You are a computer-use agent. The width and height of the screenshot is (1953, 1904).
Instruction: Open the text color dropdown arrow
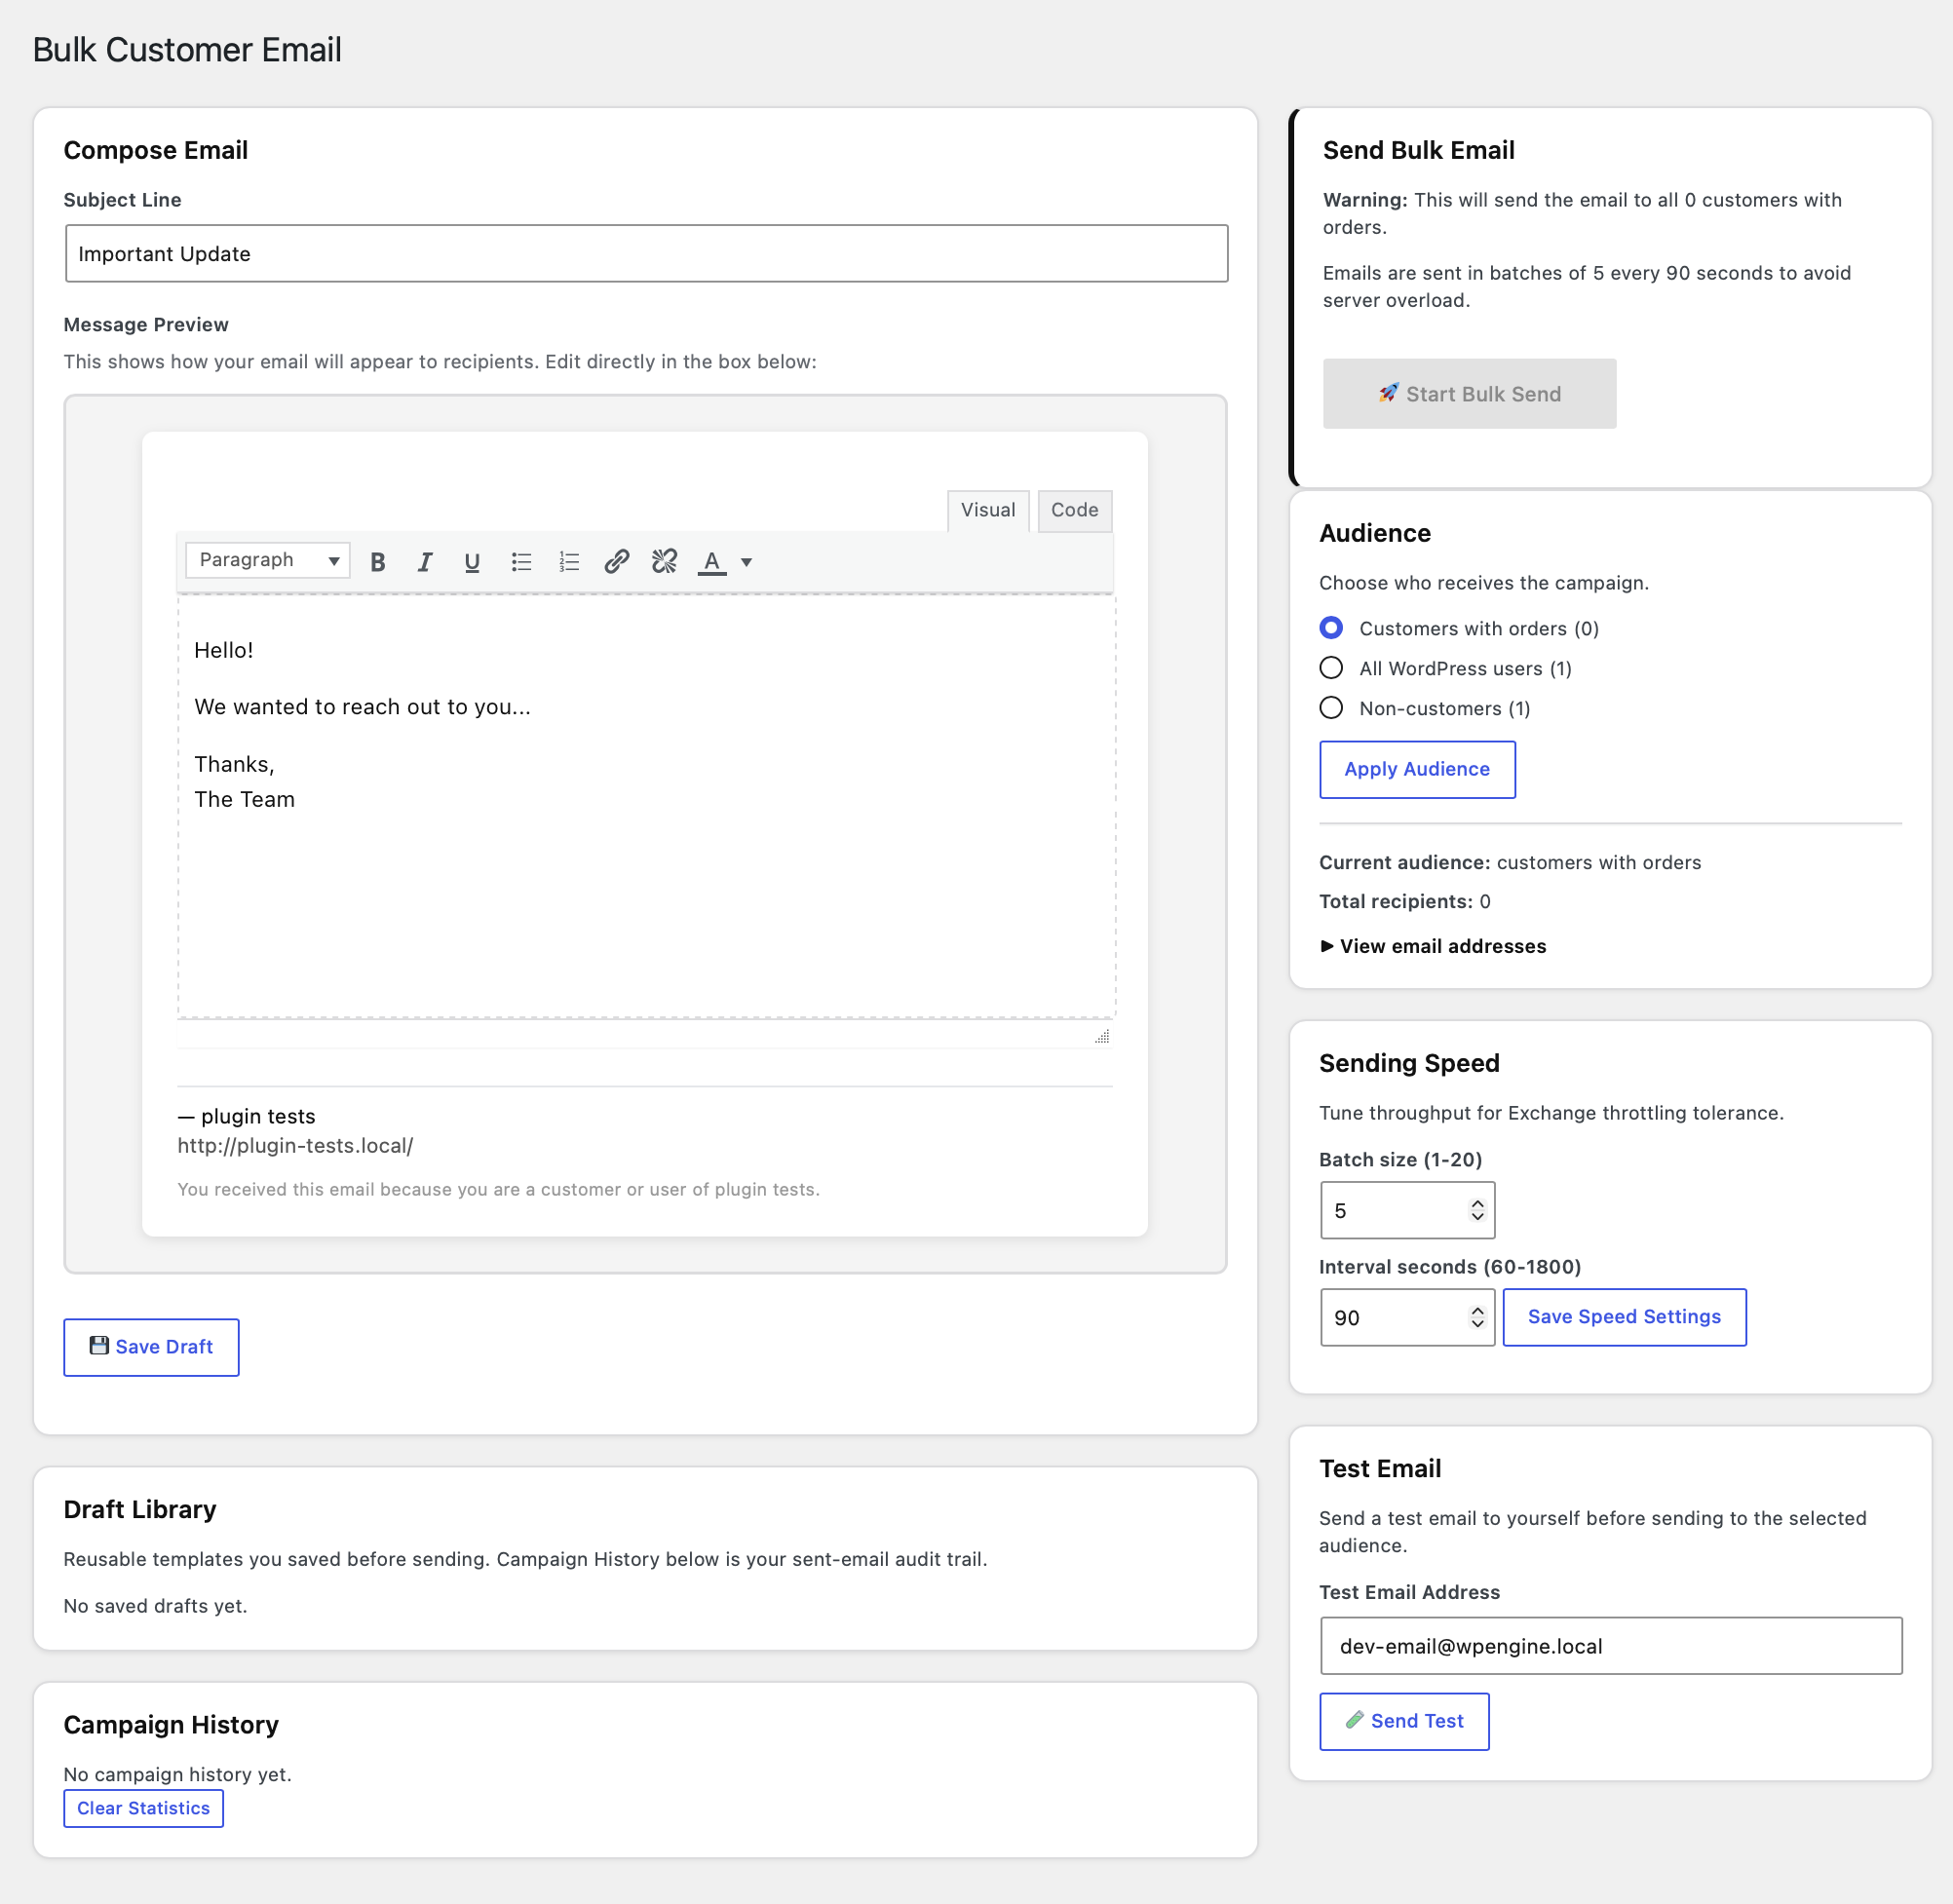(746, 562)
